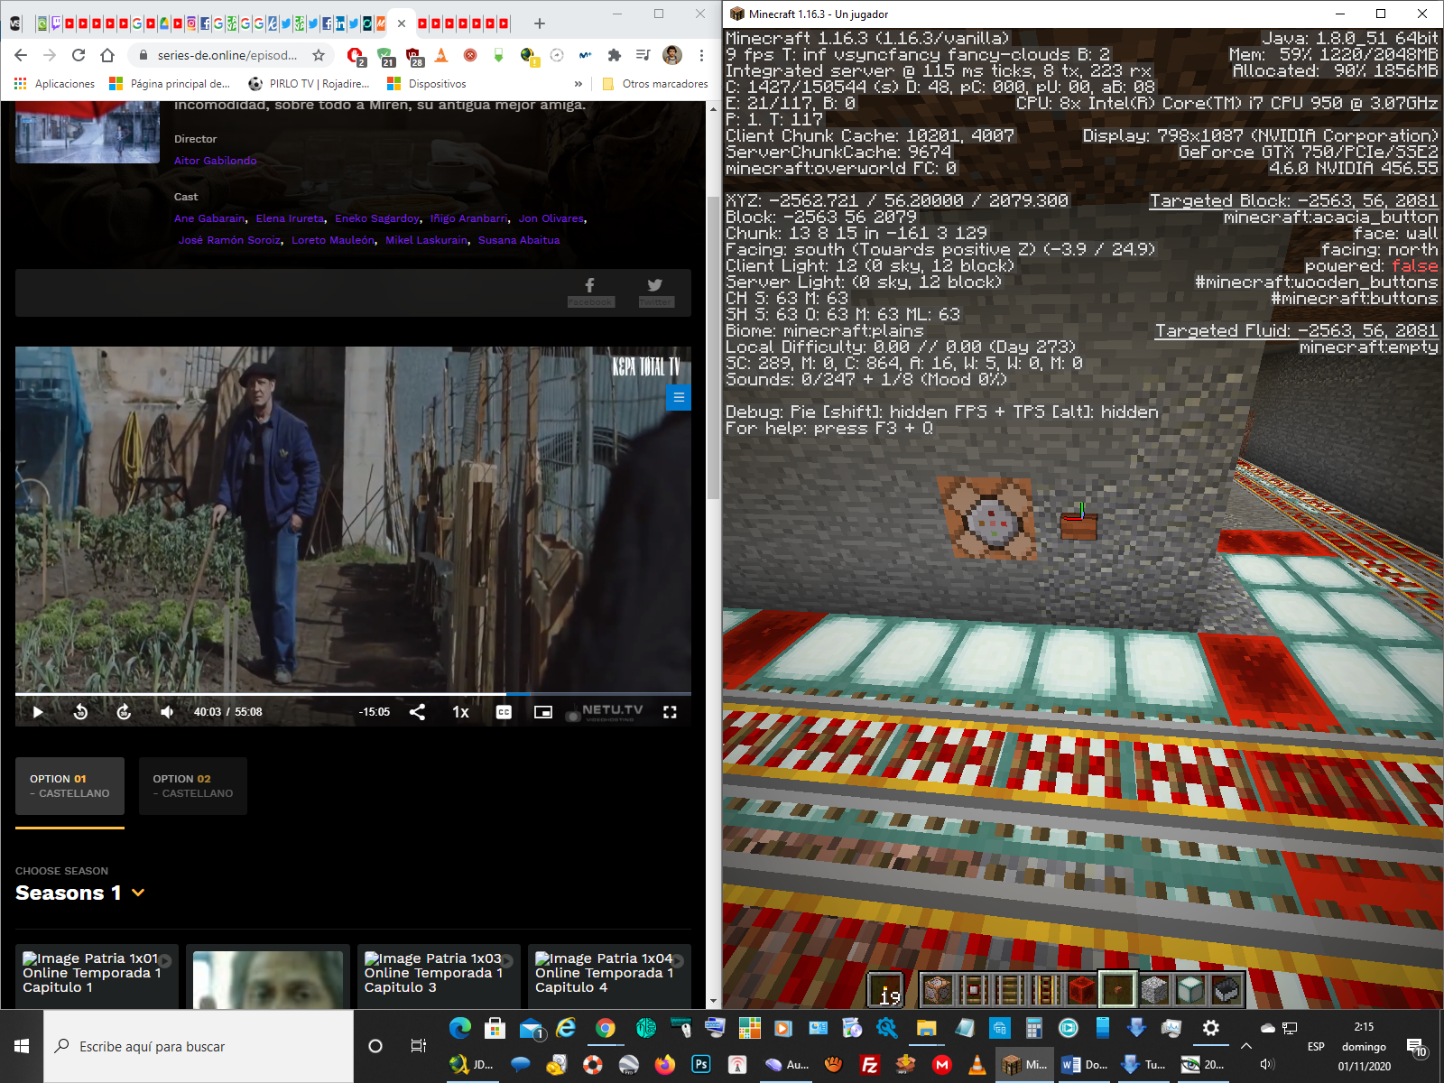Toggle closed captions on the video
This screenshot has width=1444, height=1083.
coord(504,712)
